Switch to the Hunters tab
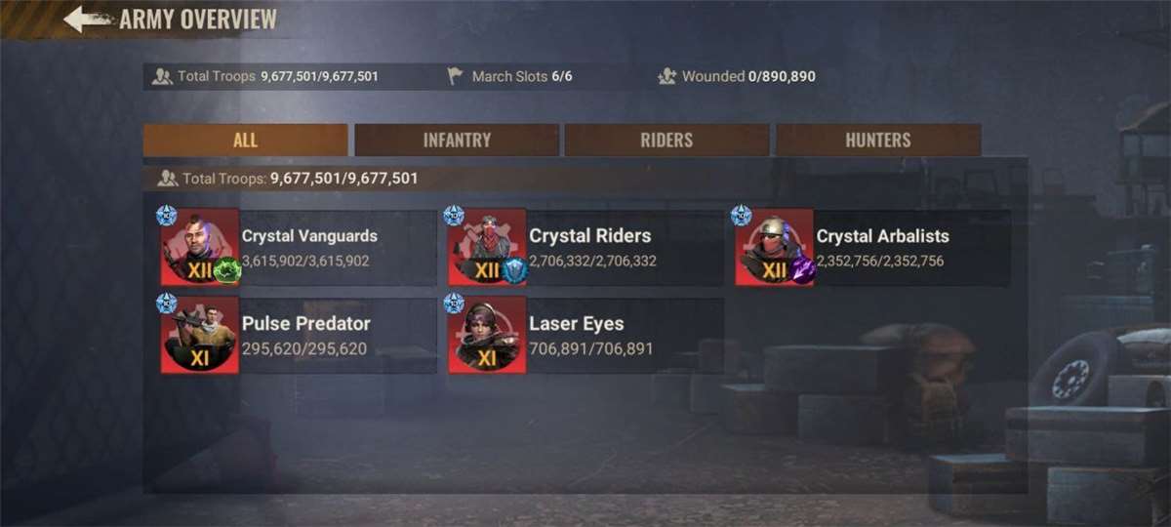This screenshot has width=1171, height=527. (878, 141)
